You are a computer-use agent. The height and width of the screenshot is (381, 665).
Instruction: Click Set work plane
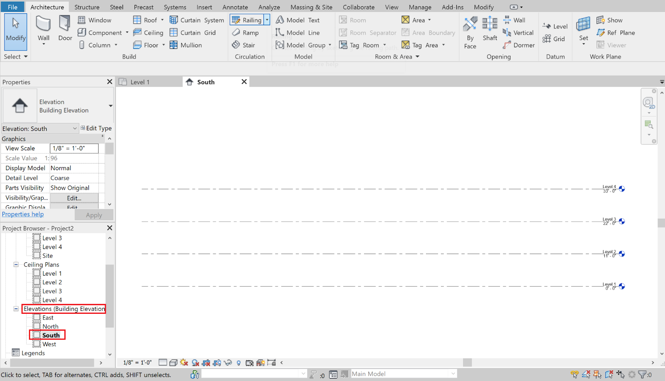click(584, 29)
